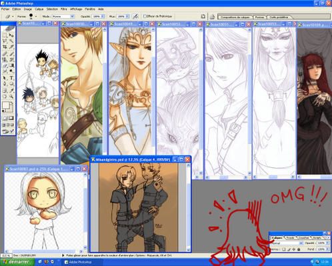The image size is (332, 266).
Task: Click the démarrer Start button
Action: click(x=17, y=262)
